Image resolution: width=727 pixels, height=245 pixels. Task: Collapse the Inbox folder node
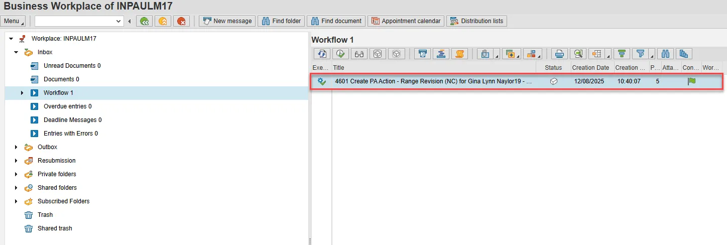click(x=16, y=52)
